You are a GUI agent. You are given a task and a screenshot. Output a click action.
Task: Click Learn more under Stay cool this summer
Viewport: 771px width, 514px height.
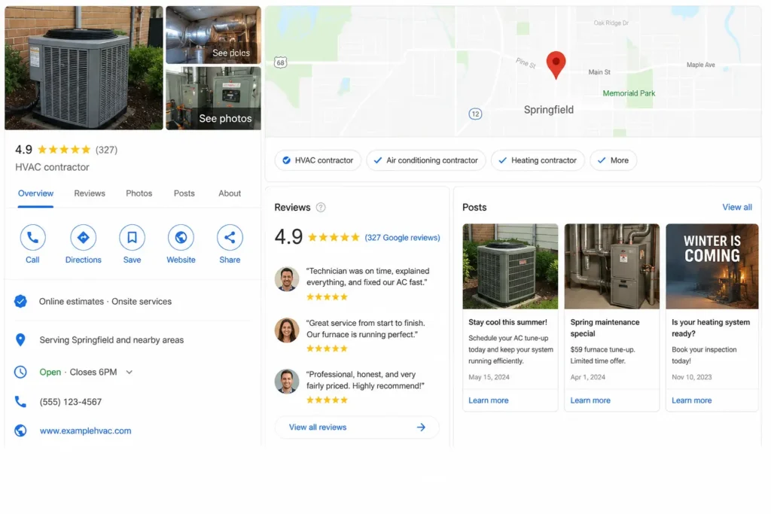coord(488,400)
